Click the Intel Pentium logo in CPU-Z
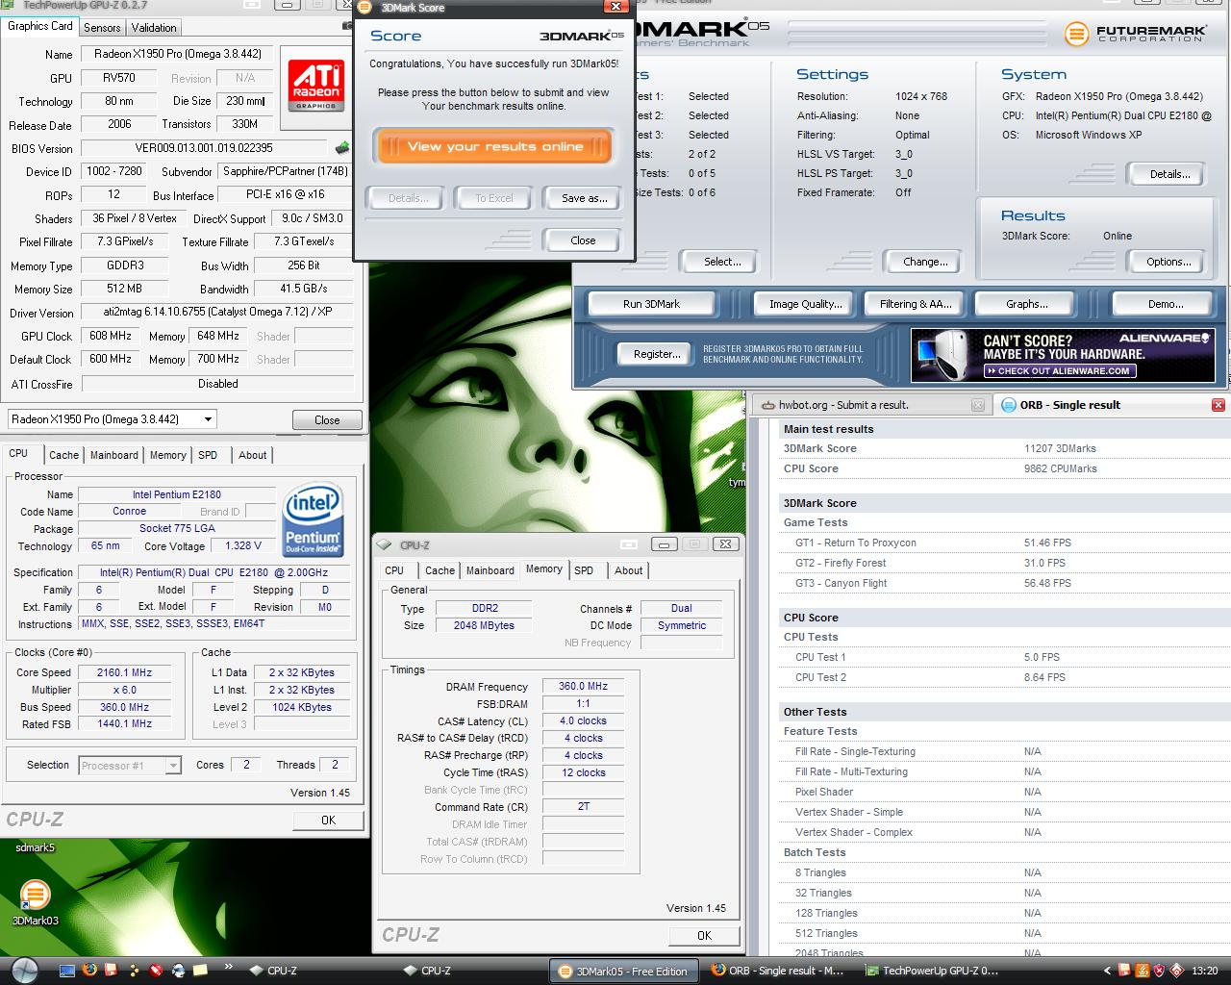This screenshot has height=985, width=1231. [x=313, y=519]
